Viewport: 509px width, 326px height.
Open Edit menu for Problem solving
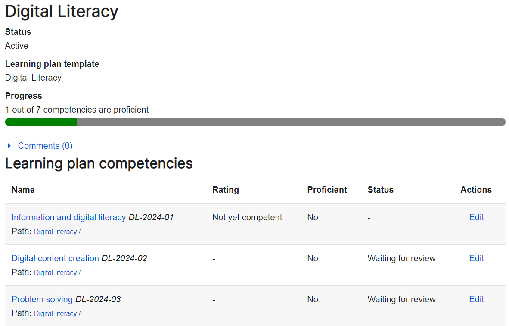[x=476, y=299]
